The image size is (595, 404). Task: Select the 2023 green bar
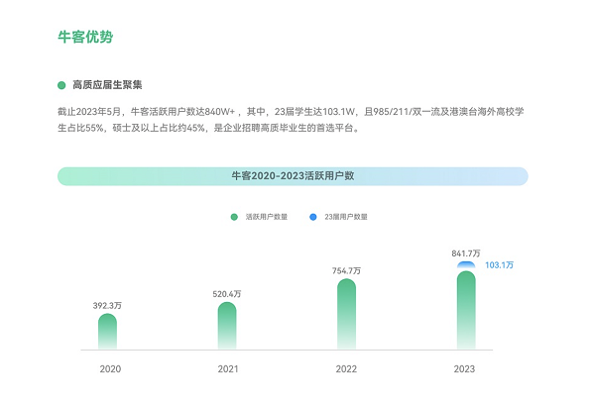click(x=466, y=310)
